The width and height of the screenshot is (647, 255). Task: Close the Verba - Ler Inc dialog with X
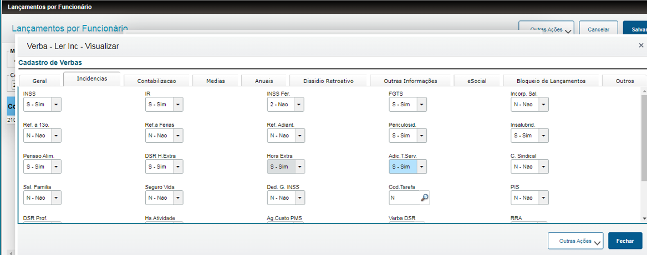641,45
